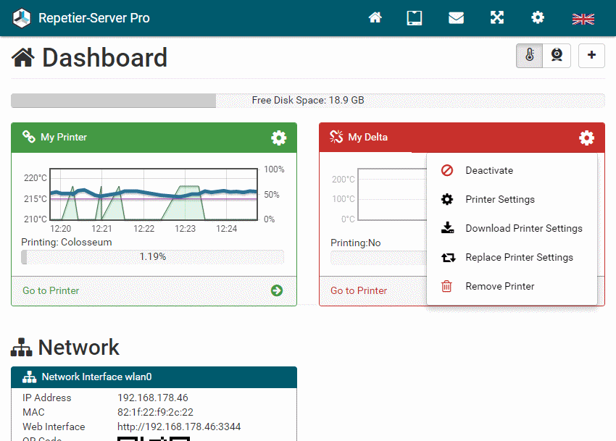Follow the green Go to Printer link
This screenshot has width=616, height=441.
point(51,290)
